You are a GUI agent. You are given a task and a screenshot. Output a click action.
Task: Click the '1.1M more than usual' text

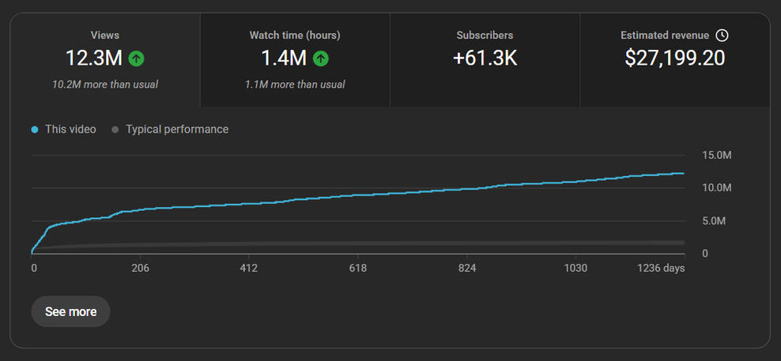click(x=295, y=84)
